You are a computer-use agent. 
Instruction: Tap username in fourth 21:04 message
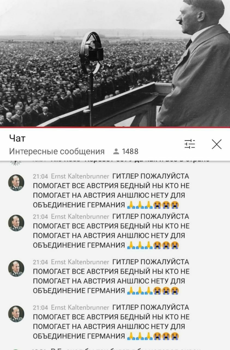pyautogui.click(x=80, y=307)
